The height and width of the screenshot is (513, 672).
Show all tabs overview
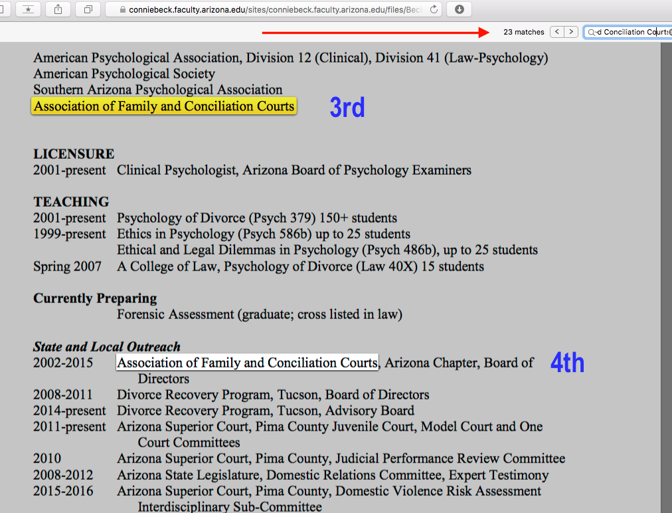pos(88,9)
